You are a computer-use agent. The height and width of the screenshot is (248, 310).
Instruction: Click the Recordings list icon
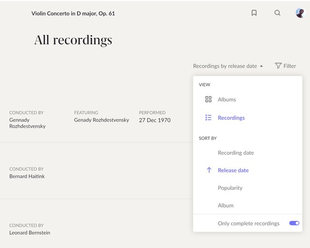[208, 118]
